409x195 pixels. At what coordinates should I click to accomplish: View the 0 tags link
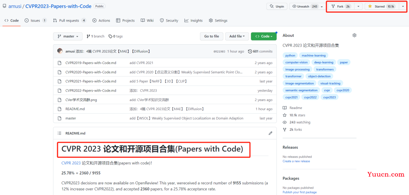116,36
